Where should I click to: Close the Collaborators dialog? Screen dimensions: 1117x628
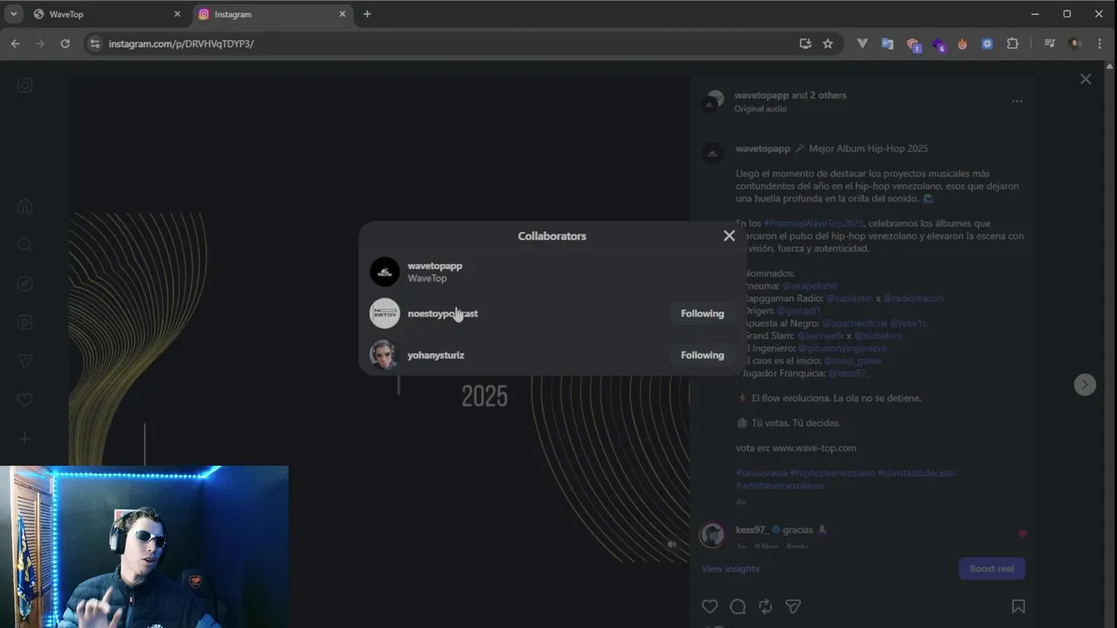[x=730, y=235]
